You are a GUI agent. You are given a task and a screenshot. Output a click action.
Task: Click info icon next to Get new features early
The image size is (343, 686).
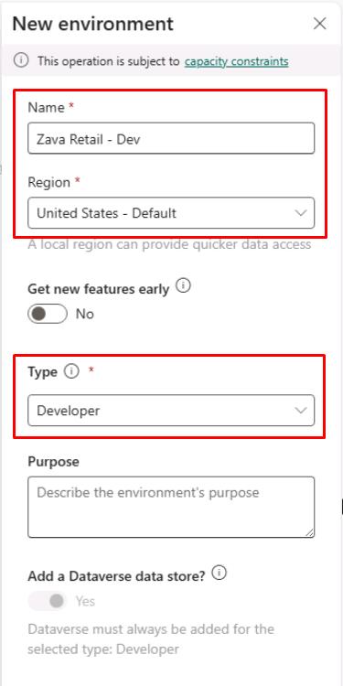coord(184,286)
